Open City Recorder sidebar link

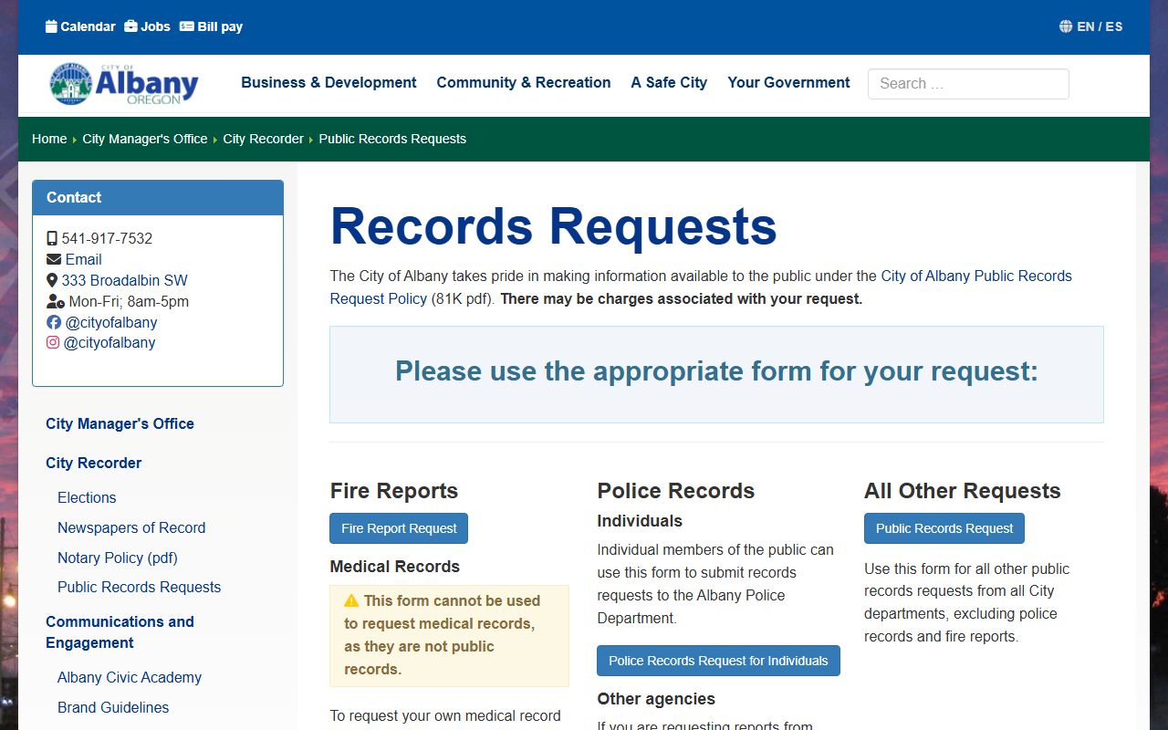tap(93, 463)
